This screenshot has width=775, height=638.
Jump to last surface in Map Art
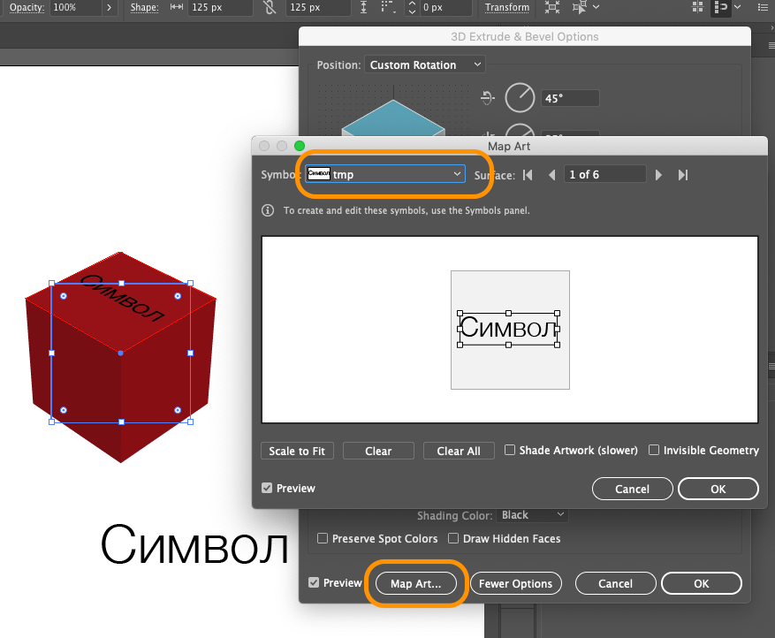point(682,175)
